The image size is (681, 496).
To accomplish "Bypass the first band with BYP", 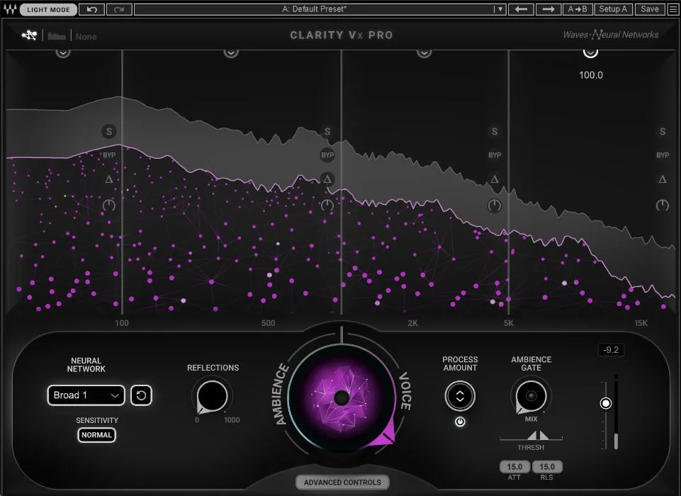I will coord(109,155).
